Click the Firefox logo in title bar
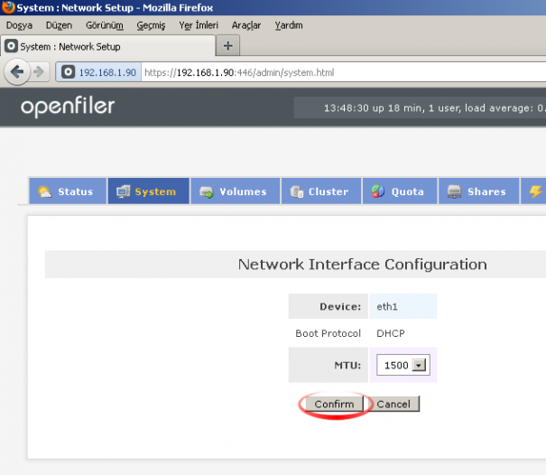The height and width of the screenshot is (475, 546). pyautogui.click(x=7, y=7)
